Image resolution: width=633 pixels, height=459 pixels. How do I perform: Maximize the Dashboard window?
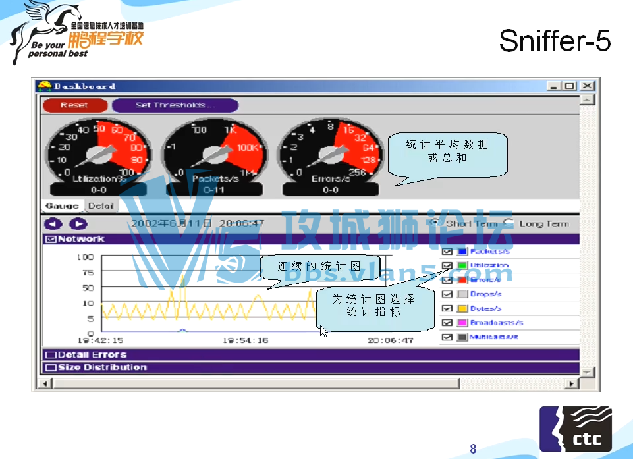point(569,86)
